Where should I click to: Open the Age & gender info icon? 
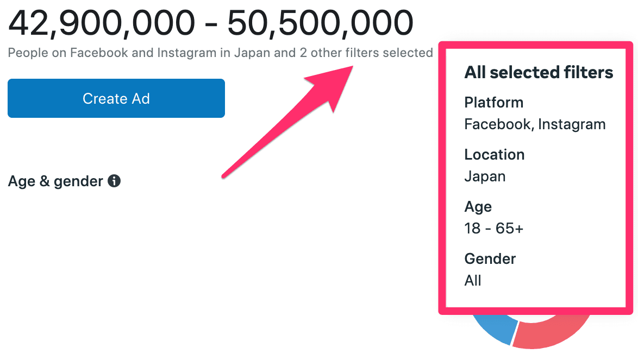tap(114, 181)
